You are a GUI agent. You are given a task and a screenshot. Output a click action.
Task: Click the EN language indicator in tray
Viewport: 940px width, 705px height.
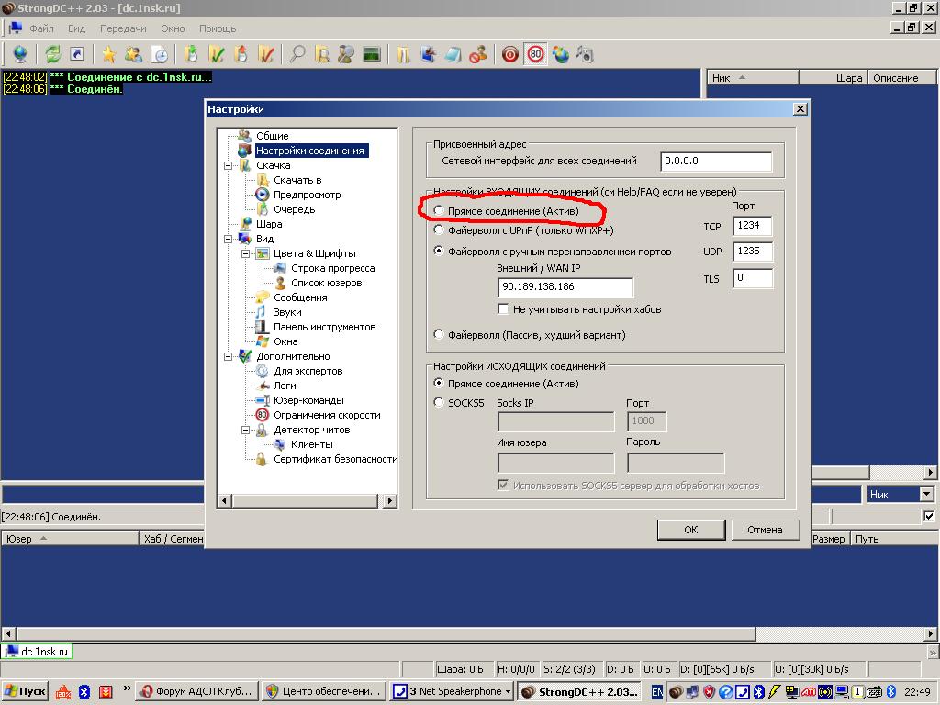pyautogui.click(x=656, y=692)
